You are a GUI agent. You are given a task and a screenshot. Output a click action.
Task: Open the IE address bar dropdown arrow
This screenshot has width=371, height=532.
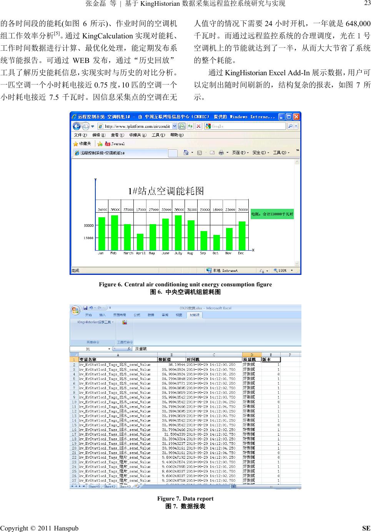tap(175, 126)
